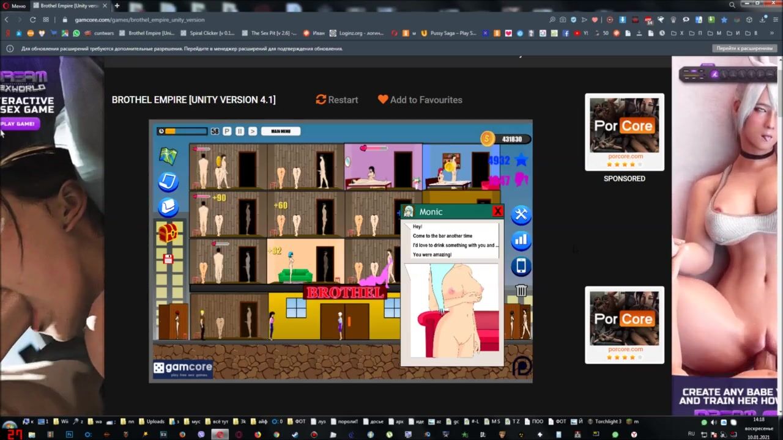Open the treasure chest icon in the game
This screenshot has height=440, width=783.
pos(168,232)
